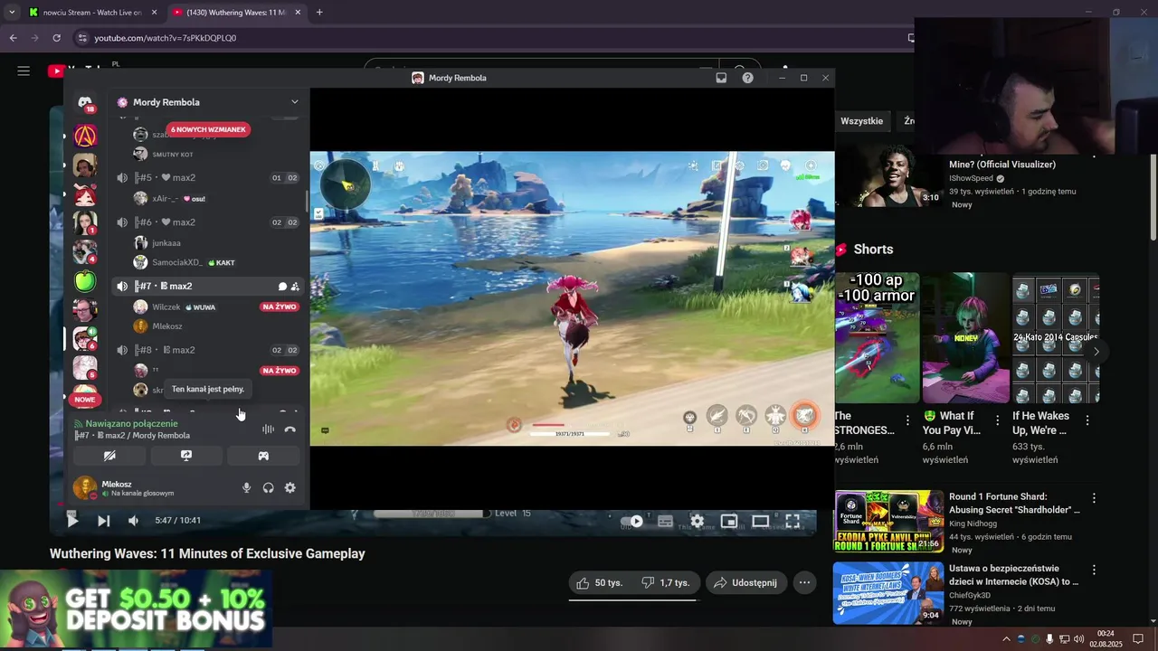Join ╠#6 max2 voice channel
1158x651 pixels.
point(208,222)
